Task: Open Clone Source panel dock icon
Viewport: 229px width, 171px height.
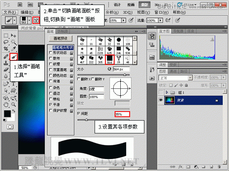Action: click(152, 44)
